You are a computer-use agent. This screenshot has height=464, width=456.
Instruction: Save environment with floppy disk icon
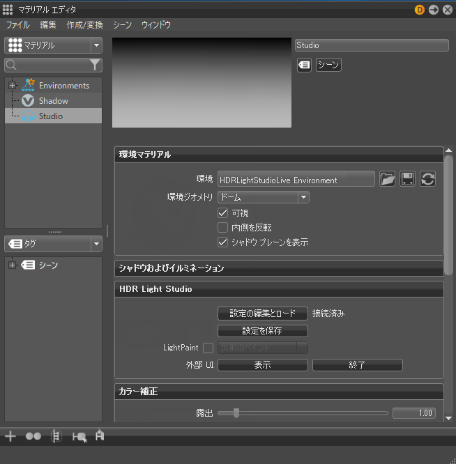[x=407, y=179]
